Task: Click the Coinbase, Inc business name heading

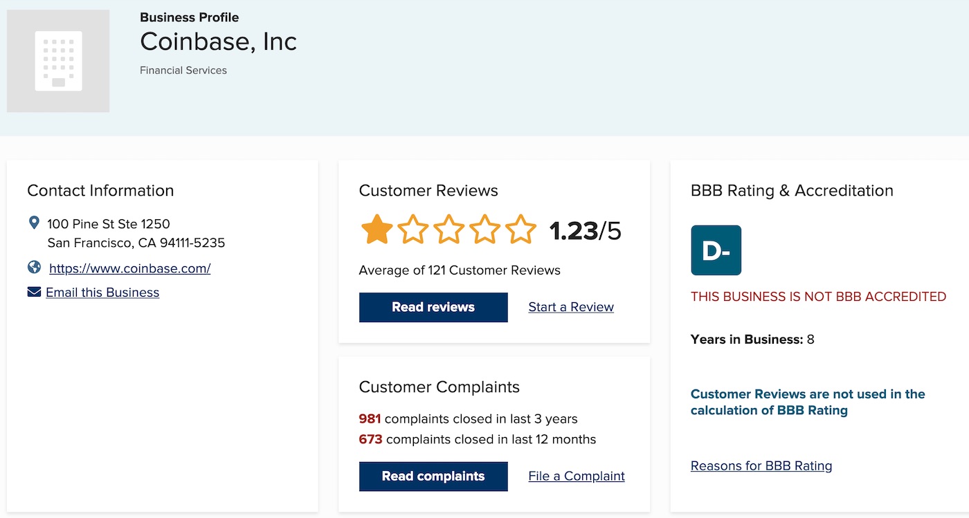Action: click(x=218, y=42)
